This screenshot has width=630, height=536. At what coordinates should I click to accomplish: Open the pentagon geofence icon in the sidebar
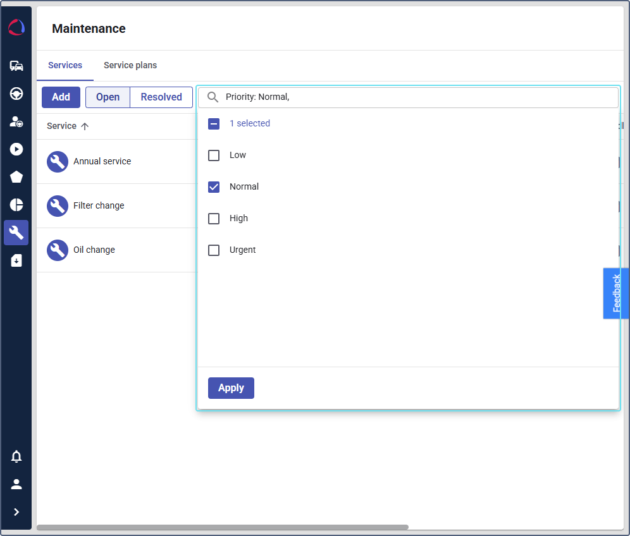click(x=16, y=177)
